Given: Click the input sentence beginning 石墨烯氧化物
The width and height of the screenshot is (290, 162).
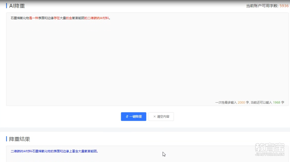Looking at the screenshot, I should (x=60, y=18).
